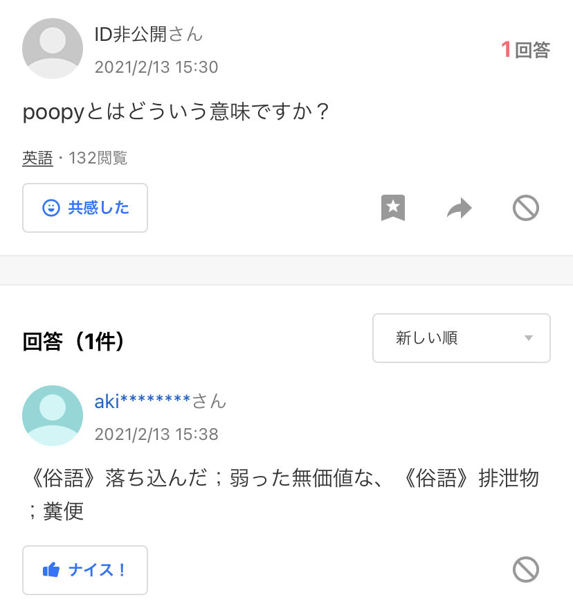
Task: Report aki's answer via the prohibition icon
Action: coord(526,570)
